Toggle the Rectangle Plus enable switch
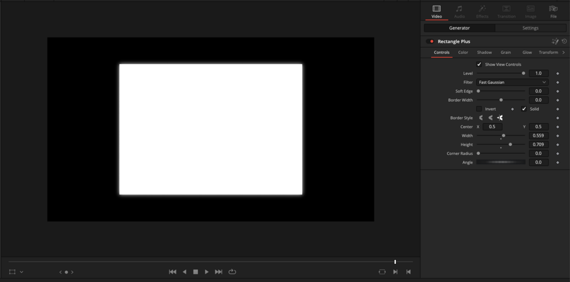This screenshot has height=282, width=570. (x=430, y=41)
